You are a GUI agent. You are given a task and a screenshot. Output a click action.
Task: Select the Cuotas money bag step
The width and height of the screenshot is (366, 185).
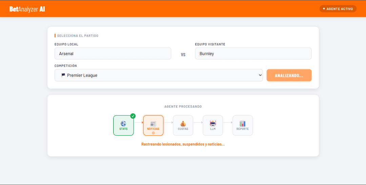(x=183, y=125)
